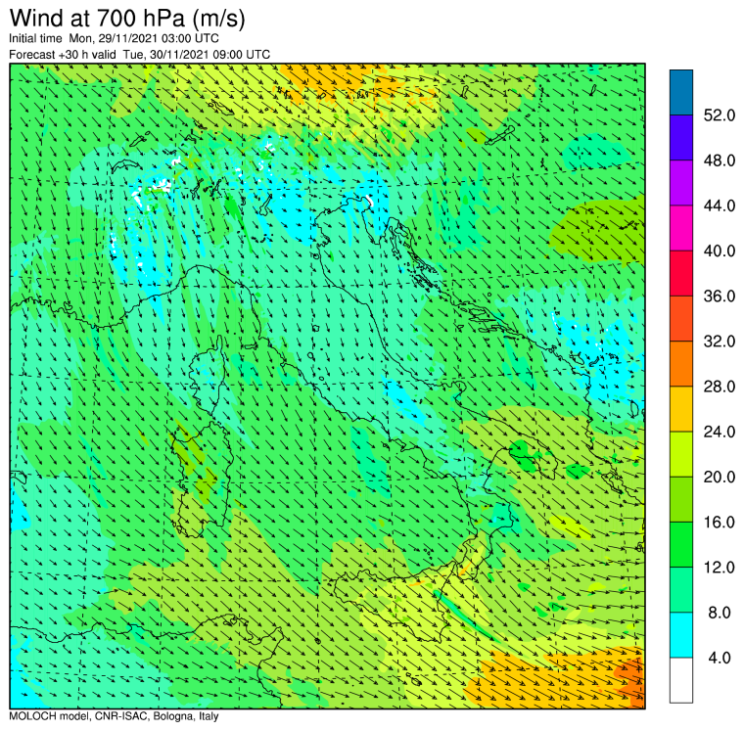The width and height of the screenshot is (744, 731).
Task: Pick the cyan swatch between 4.0 and 8.0
Action: [x=681, y=635]
